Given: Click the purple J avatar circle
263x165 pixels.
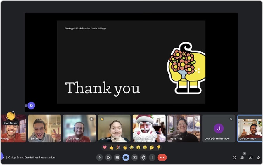Looking at the screenshot, I should [219, 128].
